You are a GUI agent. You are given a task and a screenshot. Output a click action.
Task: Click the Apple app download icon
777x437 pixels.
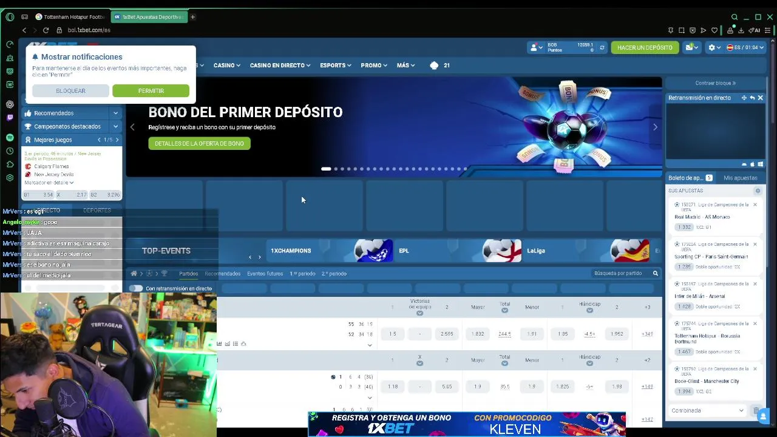point(752,164)
